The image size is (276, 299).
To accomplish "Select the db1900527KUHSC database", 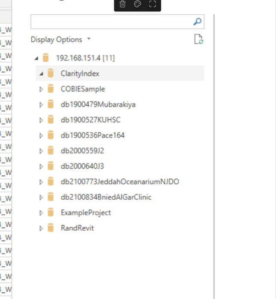I will coord(90,120).
